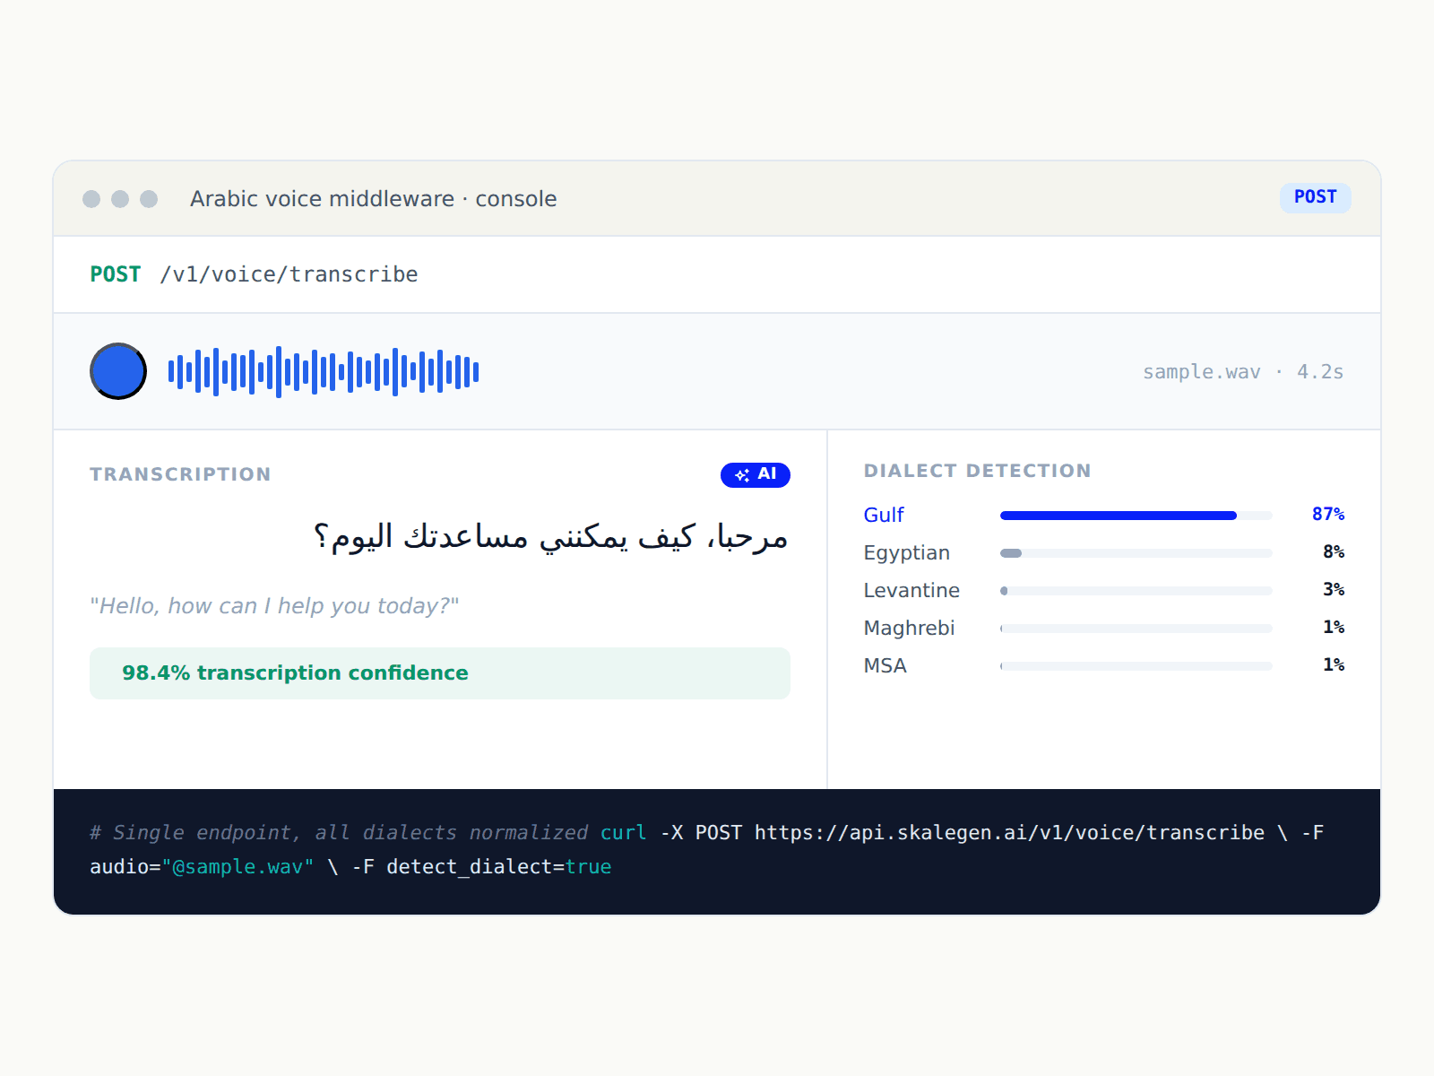Select the /v1/voice/transcribe endpoint path
Image resolution: width=1434 pixels, height=1076 pixels.
[289, 274]
